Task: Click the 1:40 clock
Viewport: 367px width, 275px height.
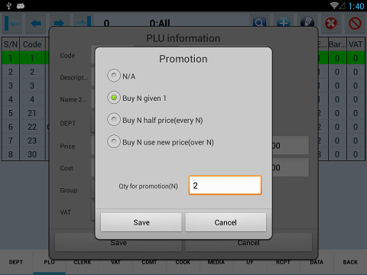Action: point(356,6)
